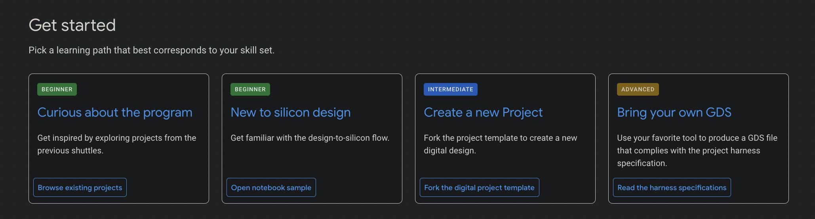Open the 'Create a new Project' title link
815x219 pixels.
483,113
